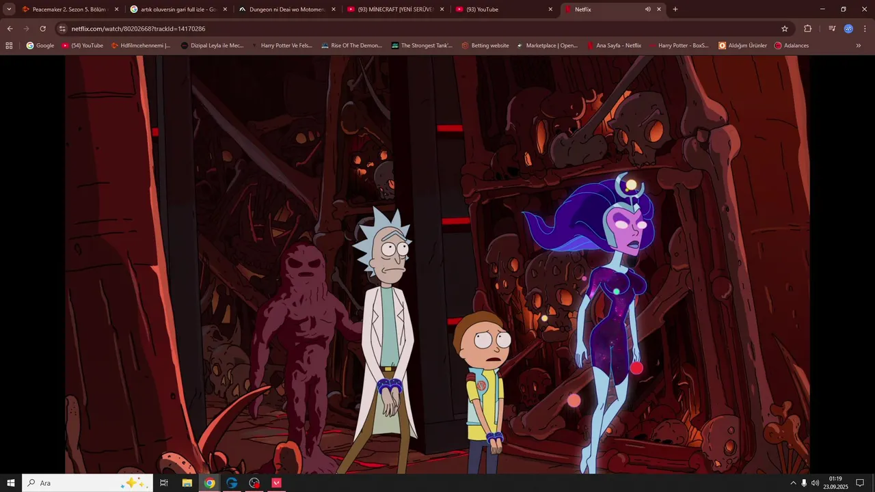Open the Ana Sayfa - Netflix bookmark
The image size is (875, 492).
click(x=614, y=46)
